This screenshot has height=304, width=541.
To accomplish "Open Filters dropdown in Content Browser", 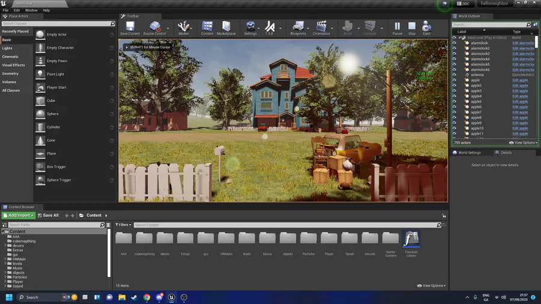I will tap(123, 225).
